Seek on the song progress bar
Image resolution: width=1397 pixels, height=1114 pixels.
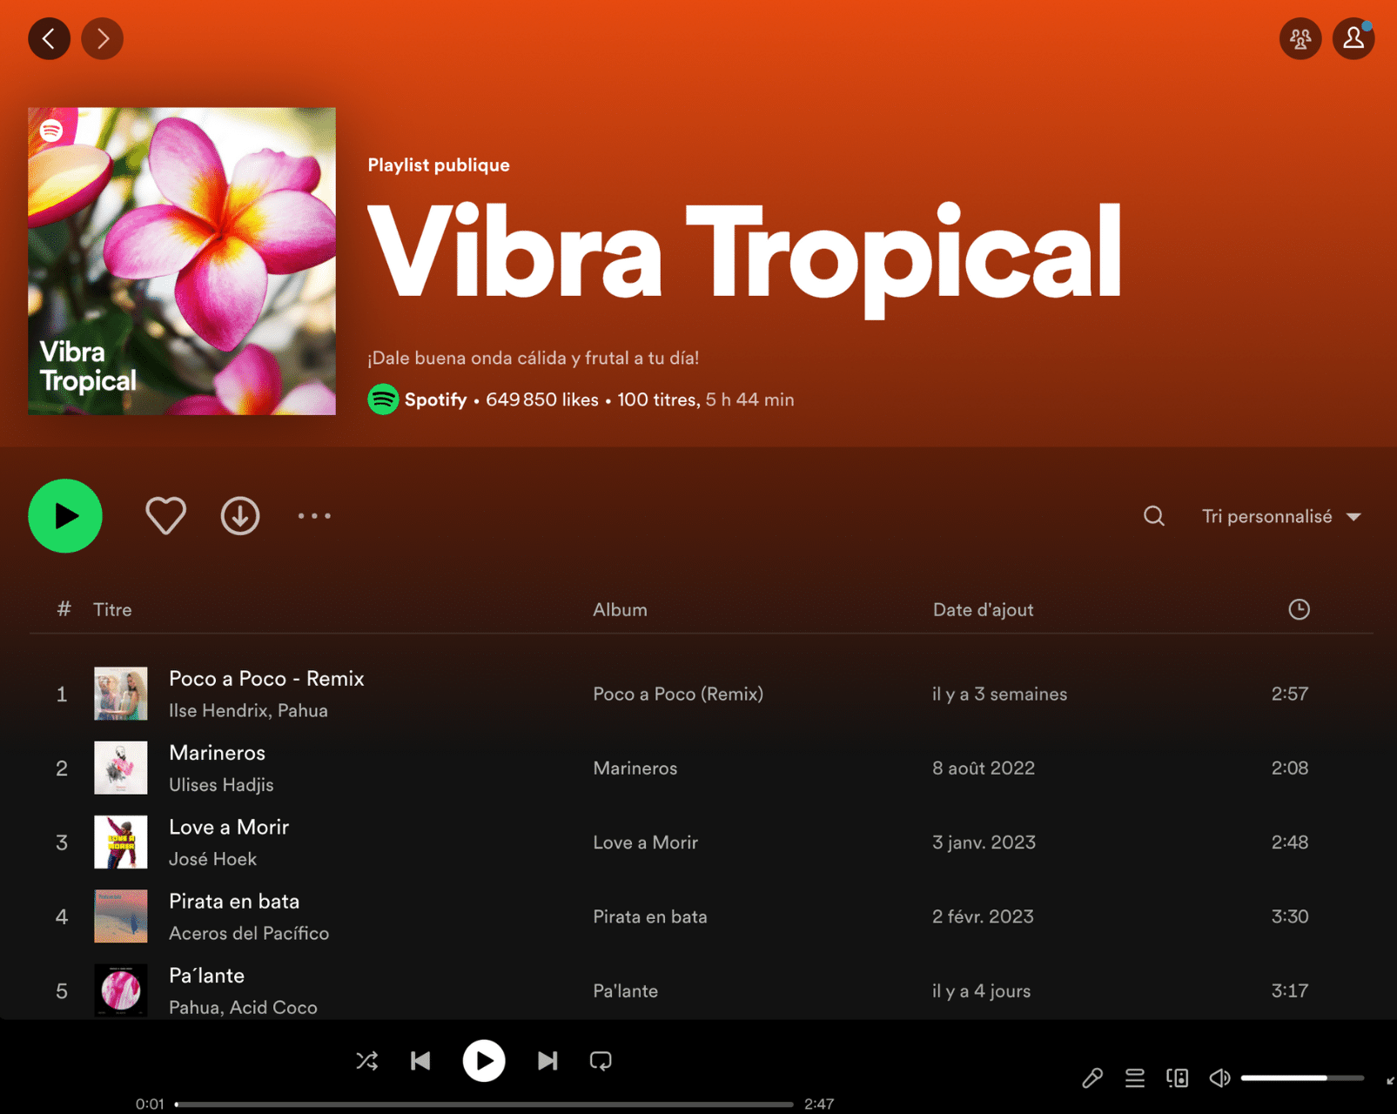point(484,1104)
